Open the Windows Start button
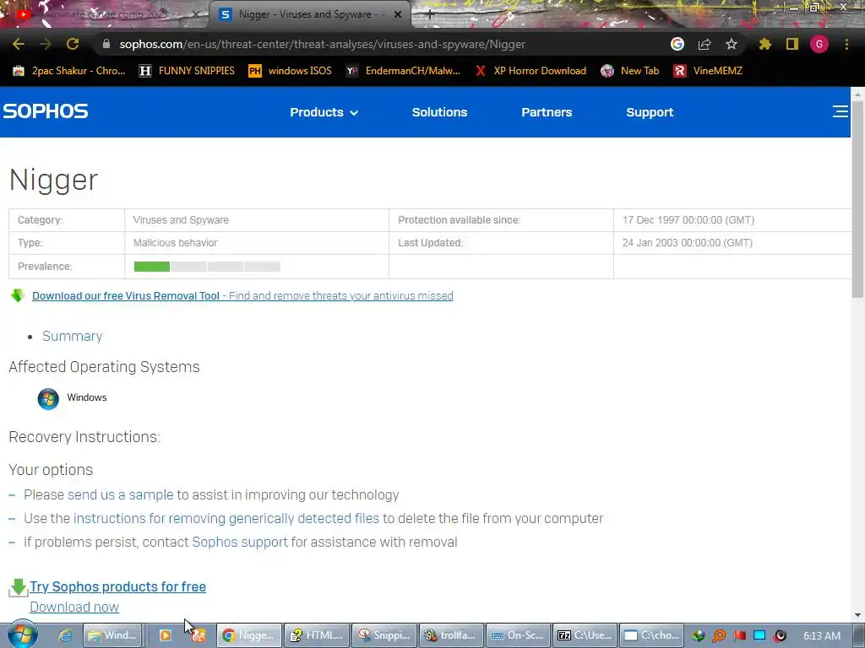This screenshot has height=648, width=865. (22, 634)
